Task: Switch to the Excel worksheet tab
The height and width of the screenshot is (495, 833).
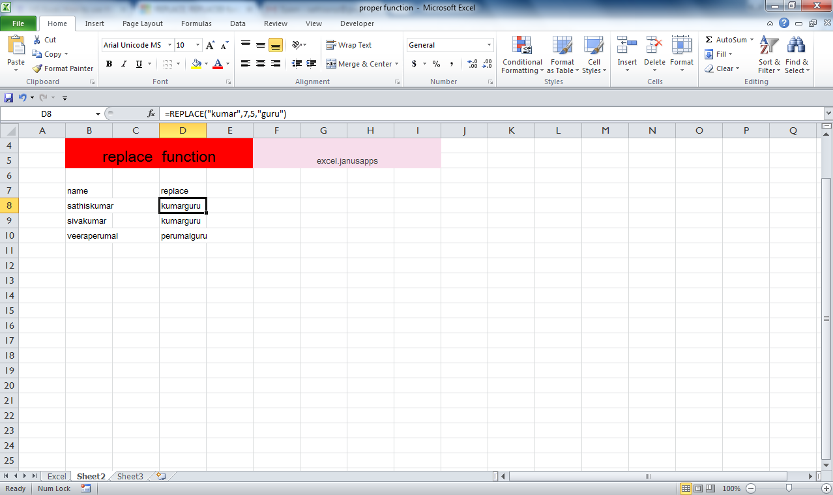Action: tap(57, 477)
